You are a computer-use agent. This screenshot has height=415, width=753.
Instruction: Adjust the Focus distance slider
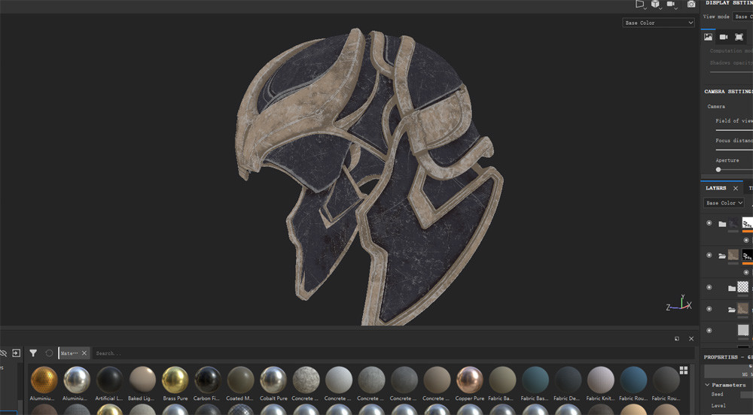pos(734,150)
